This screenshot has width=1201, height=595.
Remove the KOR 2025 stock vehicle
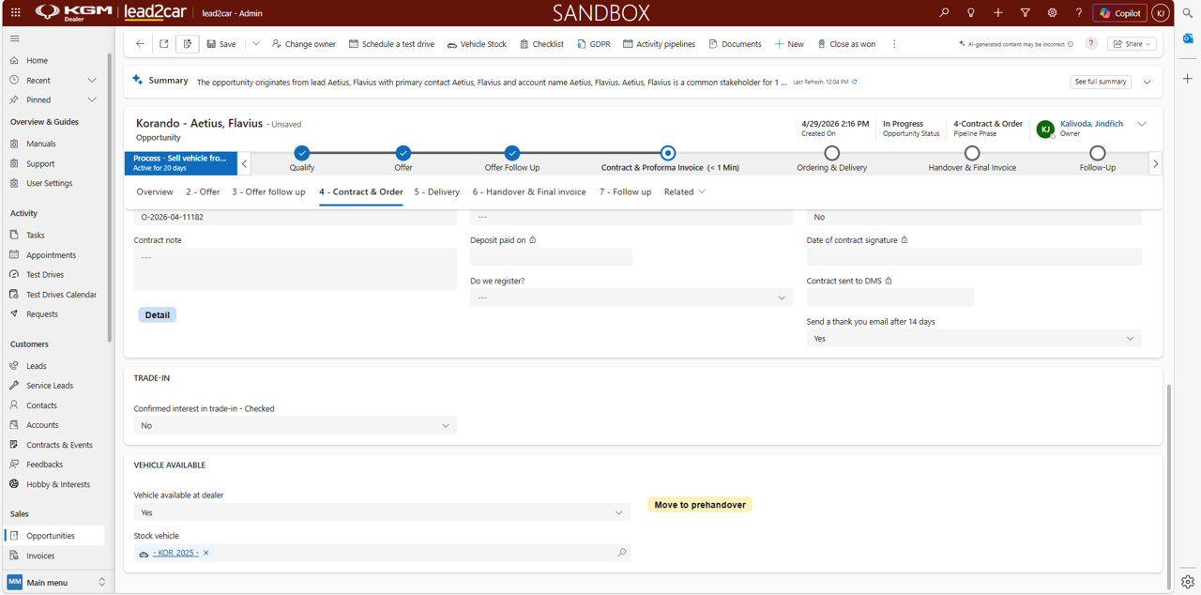(206, 553)
